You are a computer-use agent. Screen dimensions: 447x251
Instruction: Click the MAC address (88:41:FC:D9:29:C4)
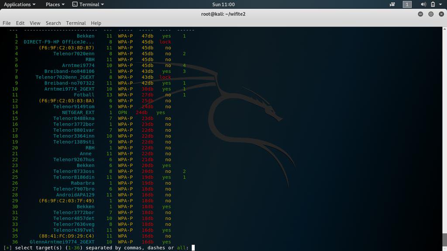tap(66, 236)
